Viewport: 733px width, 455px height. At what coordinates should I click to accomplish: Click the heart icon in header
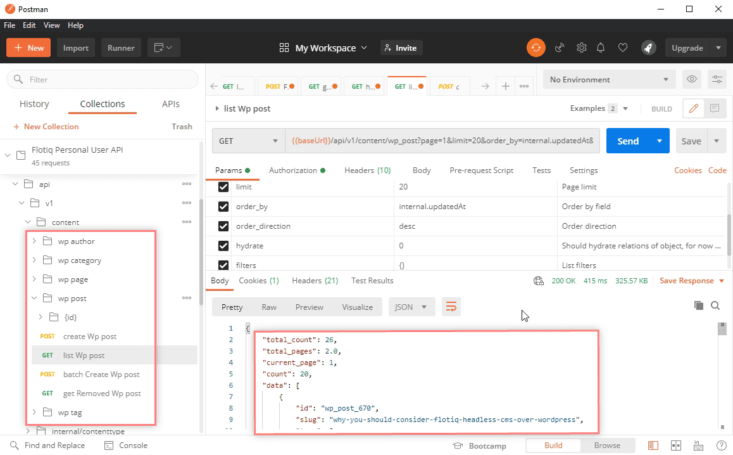click(623, 48)
